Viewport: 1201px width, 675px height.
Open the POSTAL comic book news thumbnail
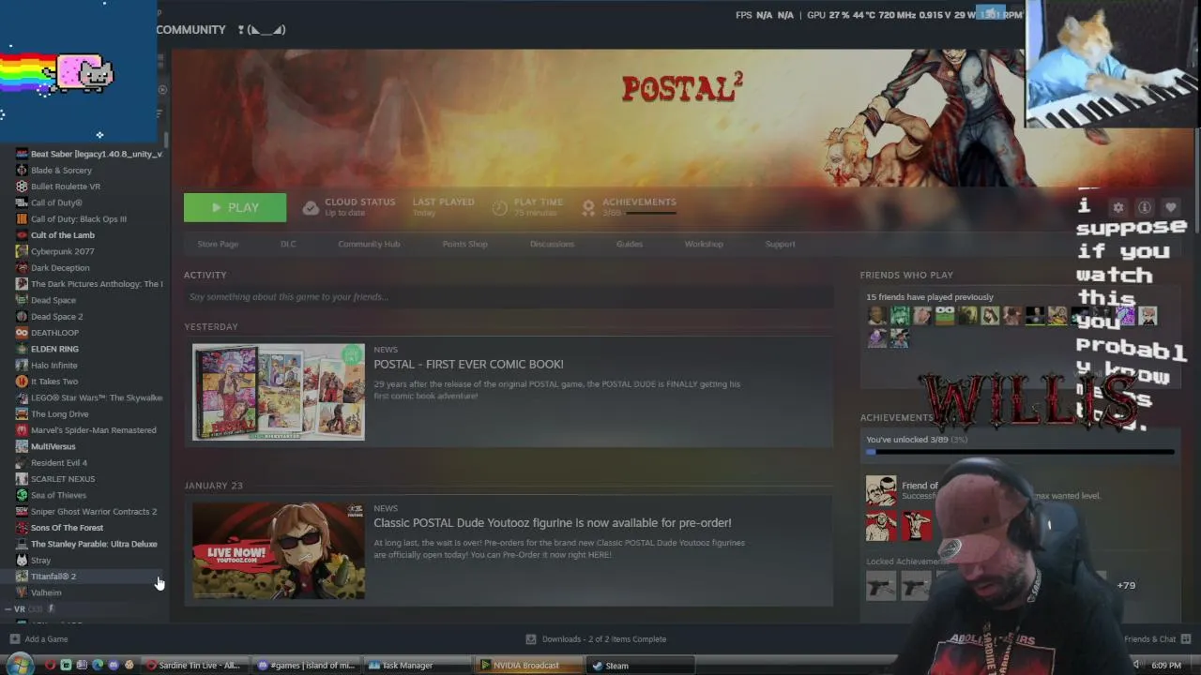(279, 392)
